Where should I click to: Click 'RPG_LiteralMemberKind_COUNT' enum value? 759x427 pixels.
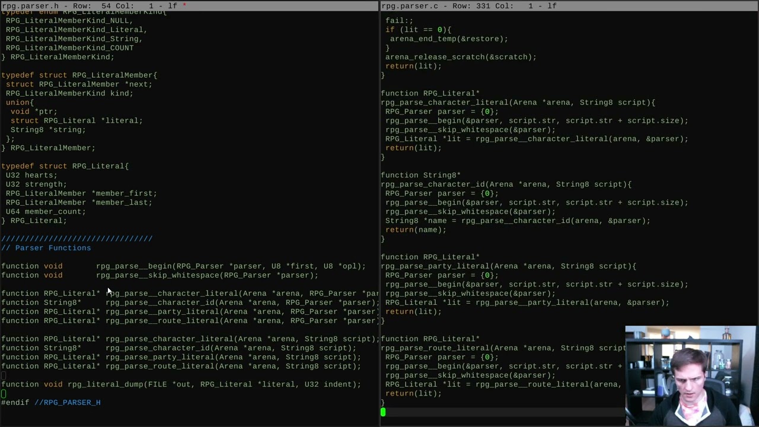click(x=69, y=47)
